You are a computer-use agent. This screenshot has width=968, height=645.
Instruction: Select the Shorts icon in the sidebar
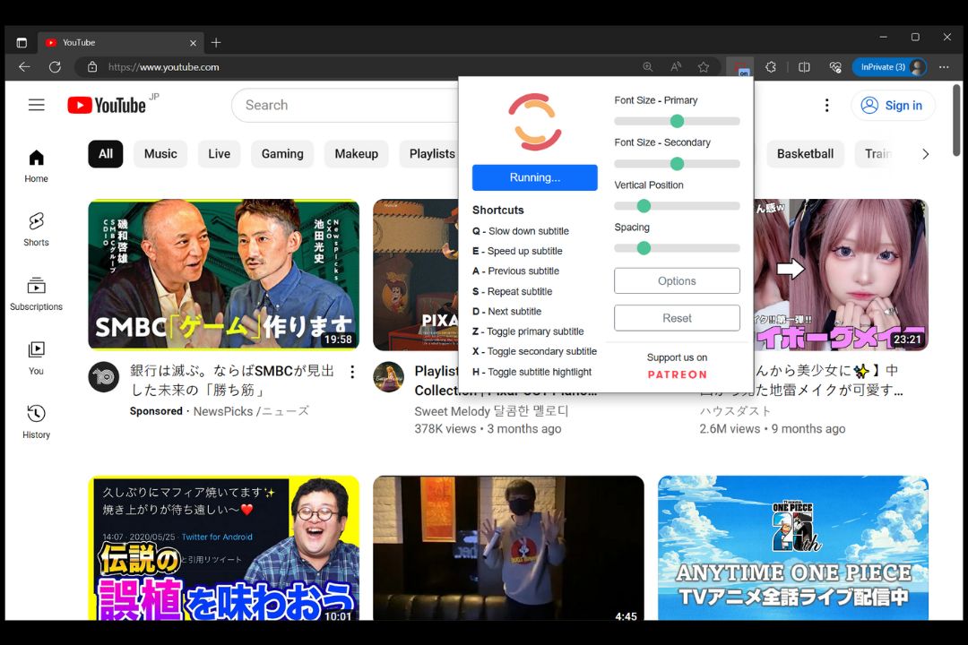pos(36,222)
